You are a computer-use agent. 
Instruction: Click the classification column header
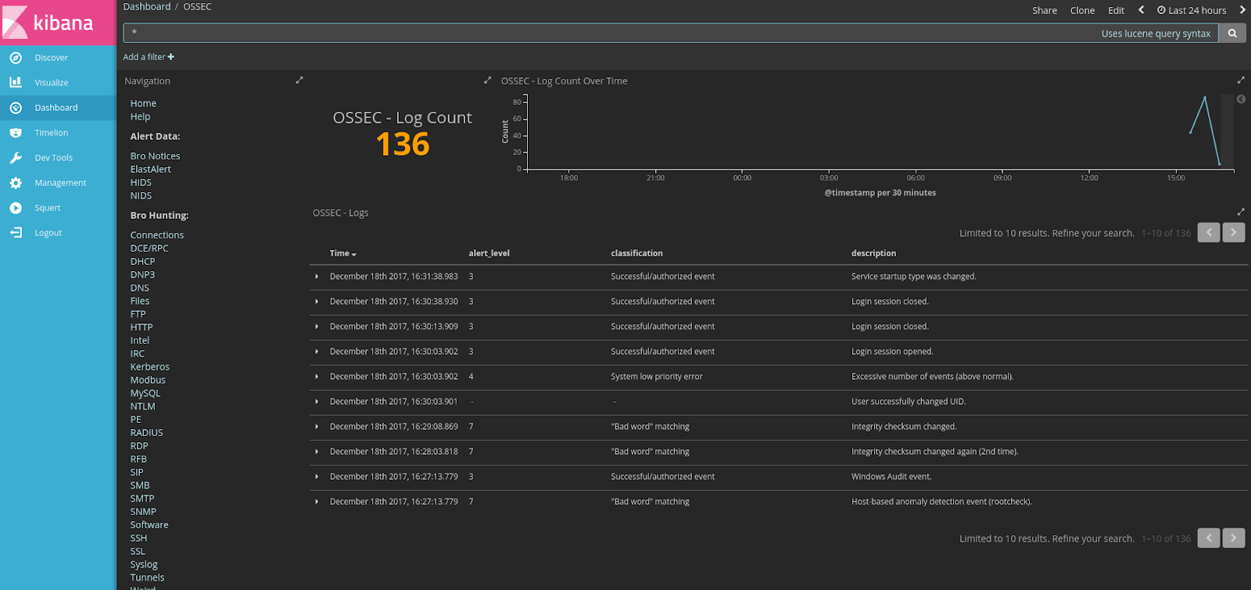636,253
